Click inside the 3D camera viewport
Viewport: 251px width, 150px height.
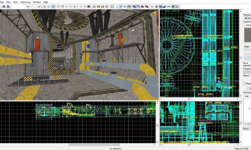coord(79,55)
